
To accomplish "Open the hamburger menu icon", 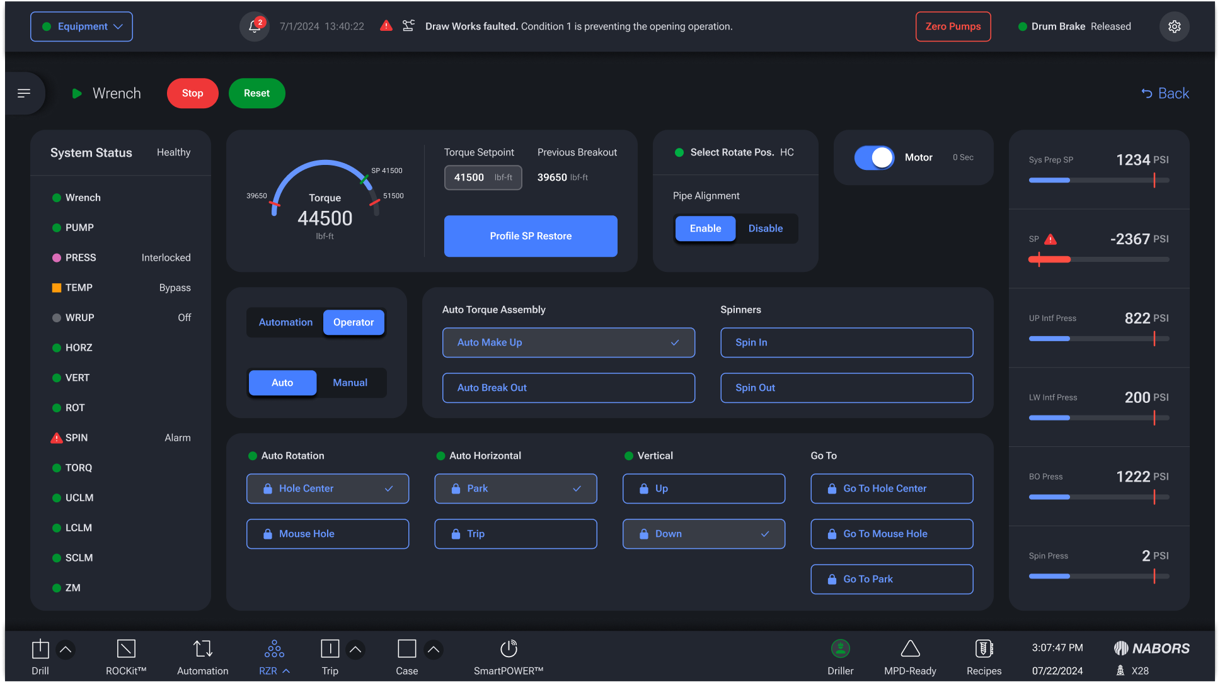I will (x=24, y=93).
